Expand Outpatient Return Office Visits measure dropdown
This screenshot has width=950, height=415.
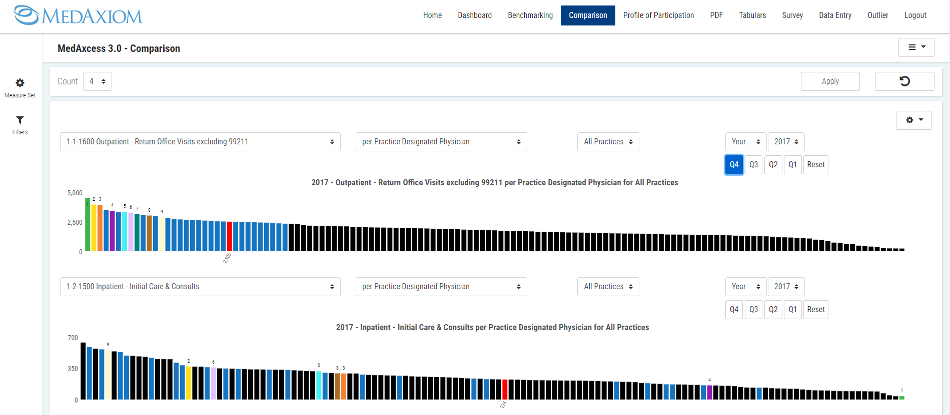click(200, 142)
